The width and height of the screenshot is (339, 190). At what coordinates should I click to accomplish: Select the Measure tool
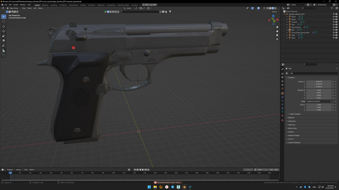click(x=4, y=50)
